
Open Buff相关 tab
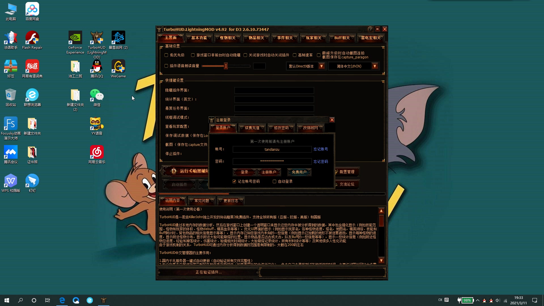point(342,38)
